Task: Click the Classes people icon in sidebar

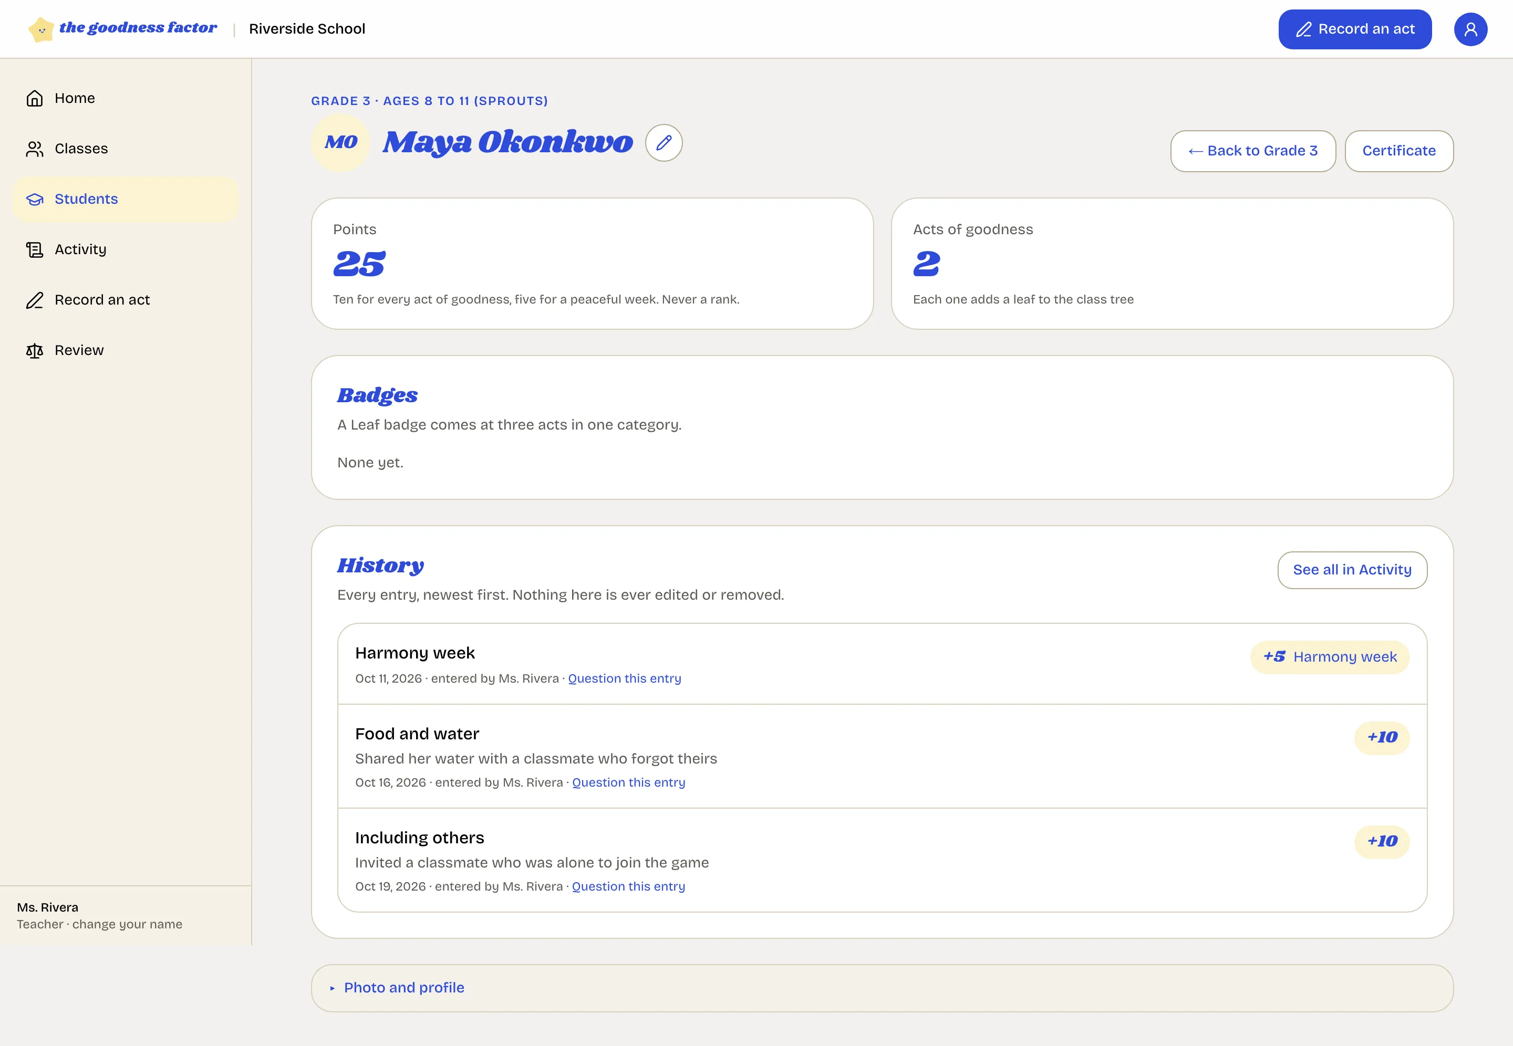Action: pyautogui.click(x=35, y=149)
